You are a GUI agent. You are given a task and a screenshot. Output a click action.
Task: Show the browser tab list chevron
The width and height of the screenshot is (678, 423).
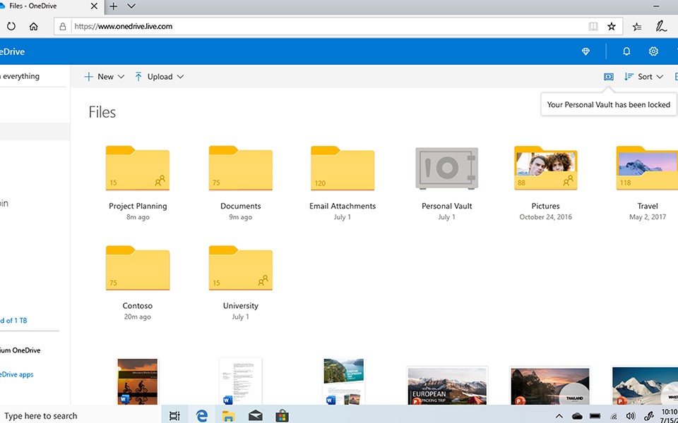[x=131, y=6]
